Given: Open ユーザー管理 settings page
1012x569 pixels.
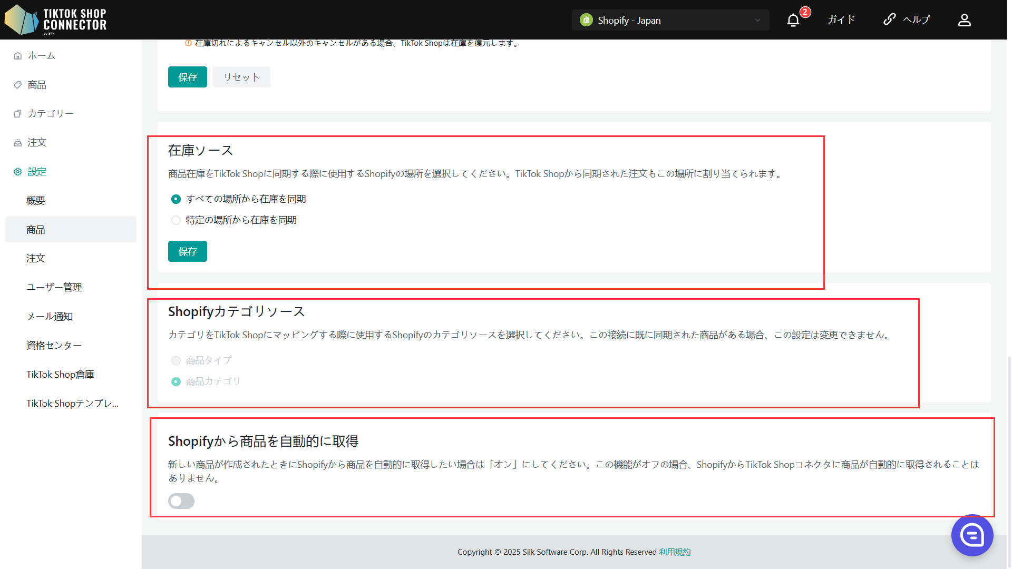Looking at the screenshot, I should pyautogui.click(x=71, y=287).
